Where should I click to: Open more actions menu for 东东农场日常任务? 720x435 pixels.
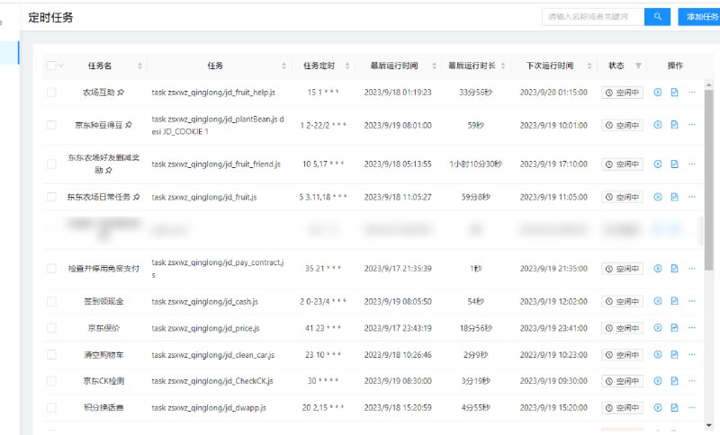pos(691,197)
